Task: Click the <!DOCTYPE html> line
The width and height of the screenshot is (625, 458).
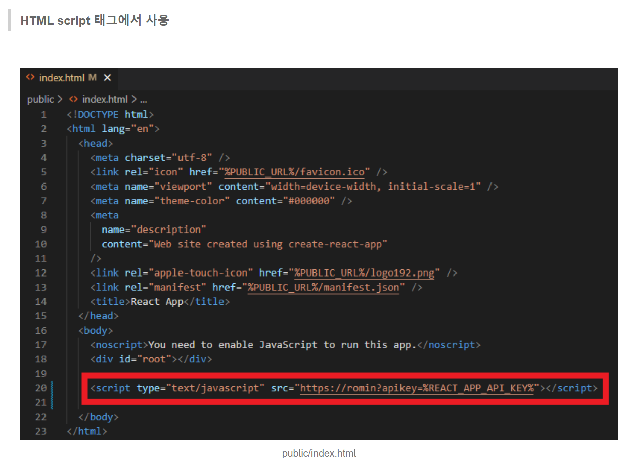Action: [110, 114]
